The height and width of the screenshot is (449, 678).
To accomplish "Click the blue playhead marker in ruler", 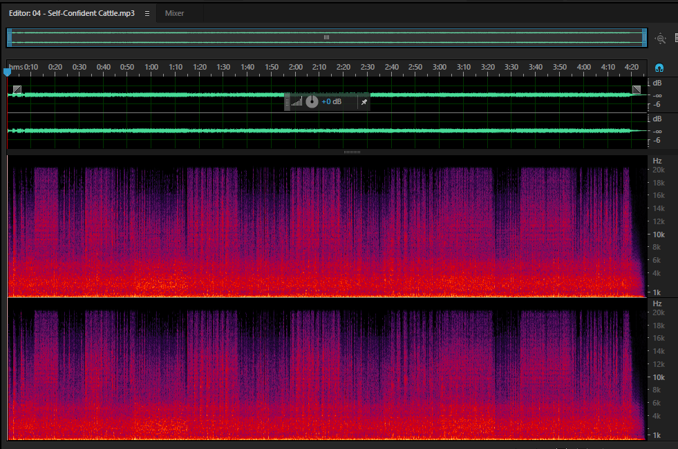I will [7, 72].
